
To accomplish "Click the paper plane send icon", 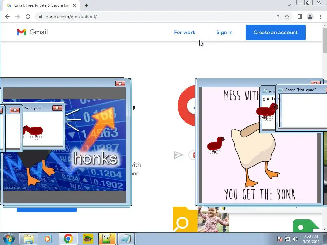I will click(x=179, y=155).
